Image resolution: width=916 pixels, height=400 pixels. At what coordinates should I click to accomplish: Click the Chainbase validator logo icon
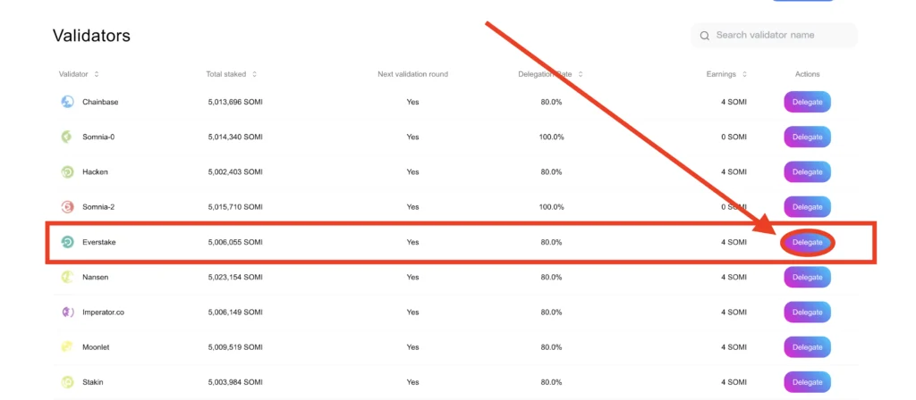point(68,102)
